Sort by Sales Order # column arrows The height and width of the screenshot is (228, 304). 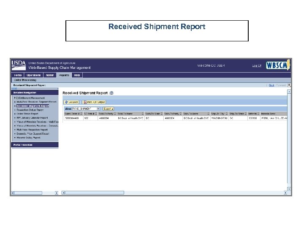click(x=81, y=114)
